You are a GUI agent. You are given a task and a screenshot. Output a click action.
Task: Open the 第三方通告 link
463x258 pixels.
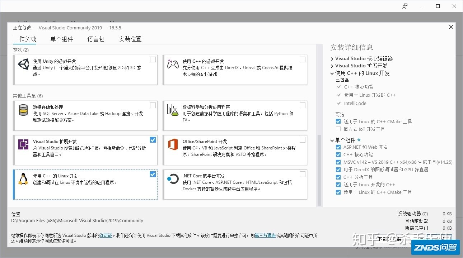[265, 235]
